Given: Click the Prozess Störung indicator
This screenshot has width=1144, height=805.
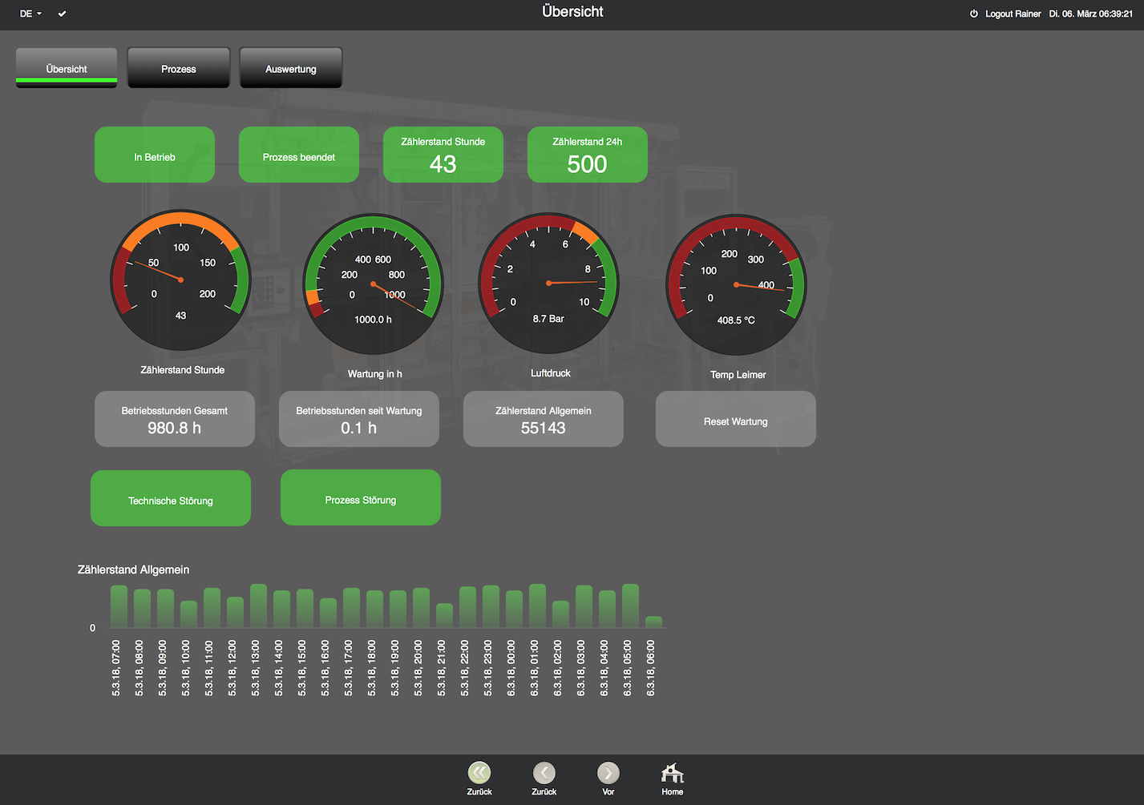Looking at the screenshot, I should point(361,498).
